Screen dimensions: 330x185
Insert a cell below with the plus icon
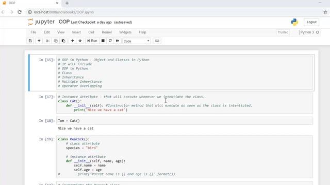39,41
